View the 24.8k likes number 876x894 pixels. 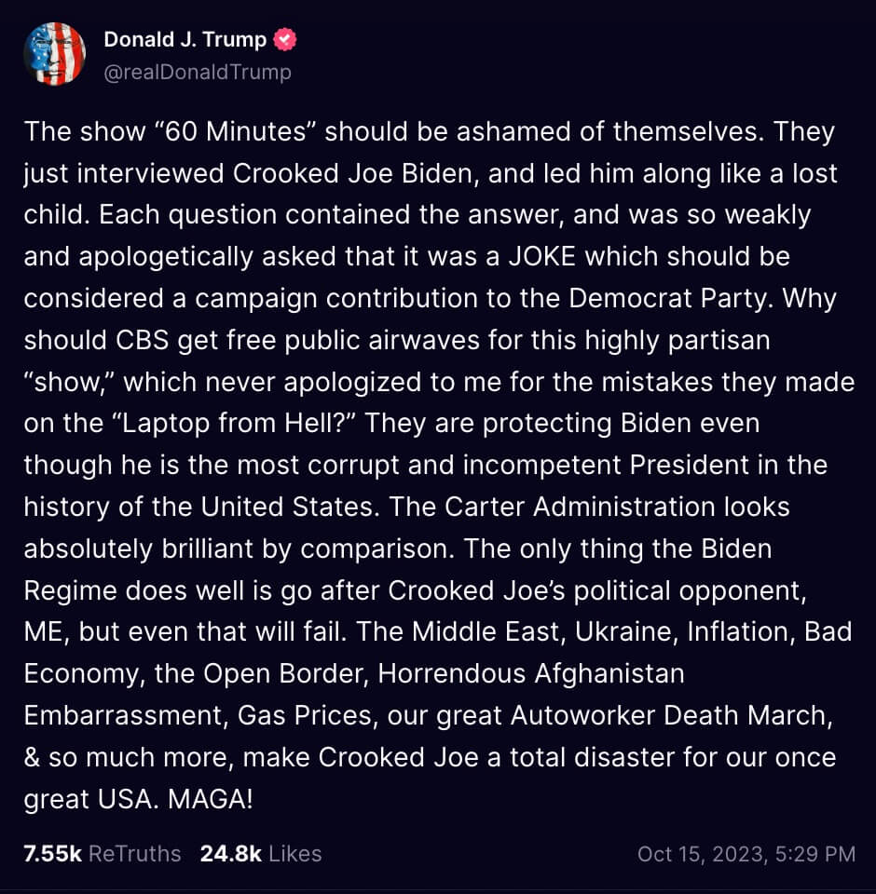[x=230, y=853]
